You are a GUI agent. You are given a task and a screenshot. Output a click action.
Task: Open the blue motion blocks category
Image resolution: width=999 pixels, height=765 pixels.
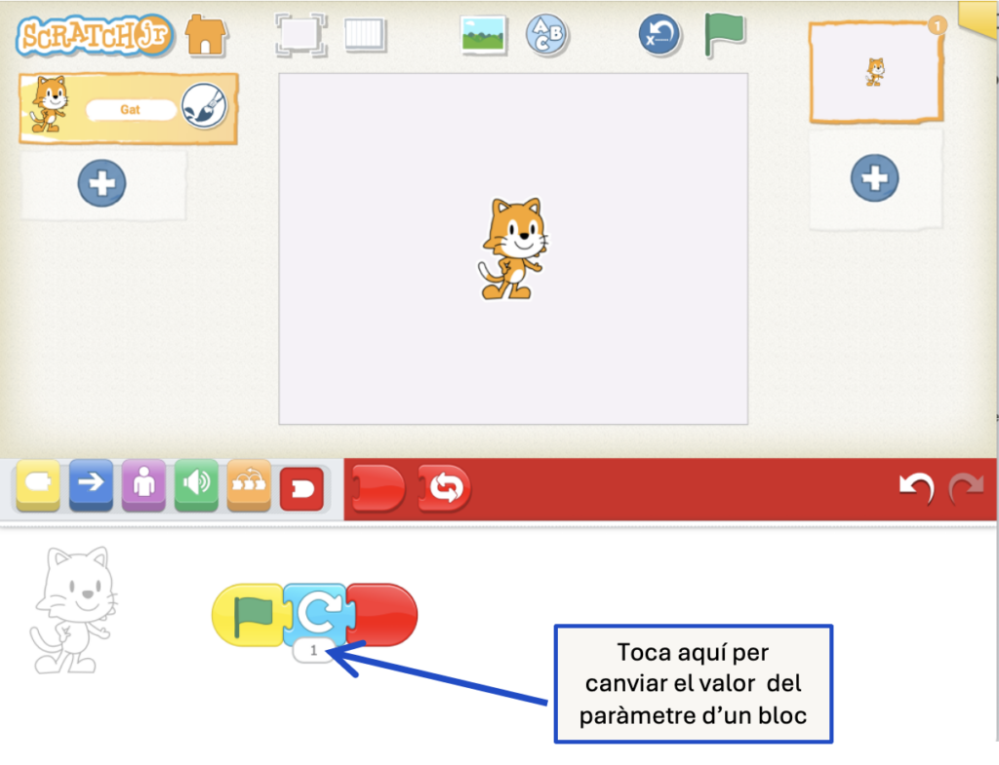pos(91,486)
